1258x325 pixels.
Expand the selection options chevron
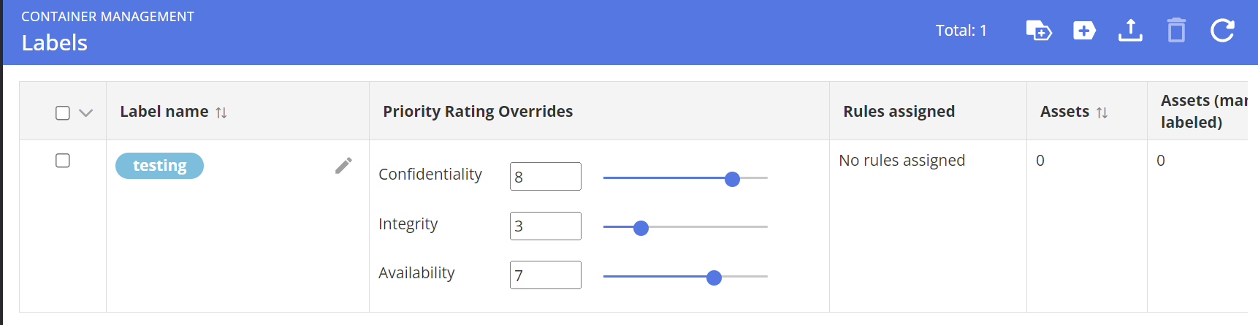coord(86,112)
